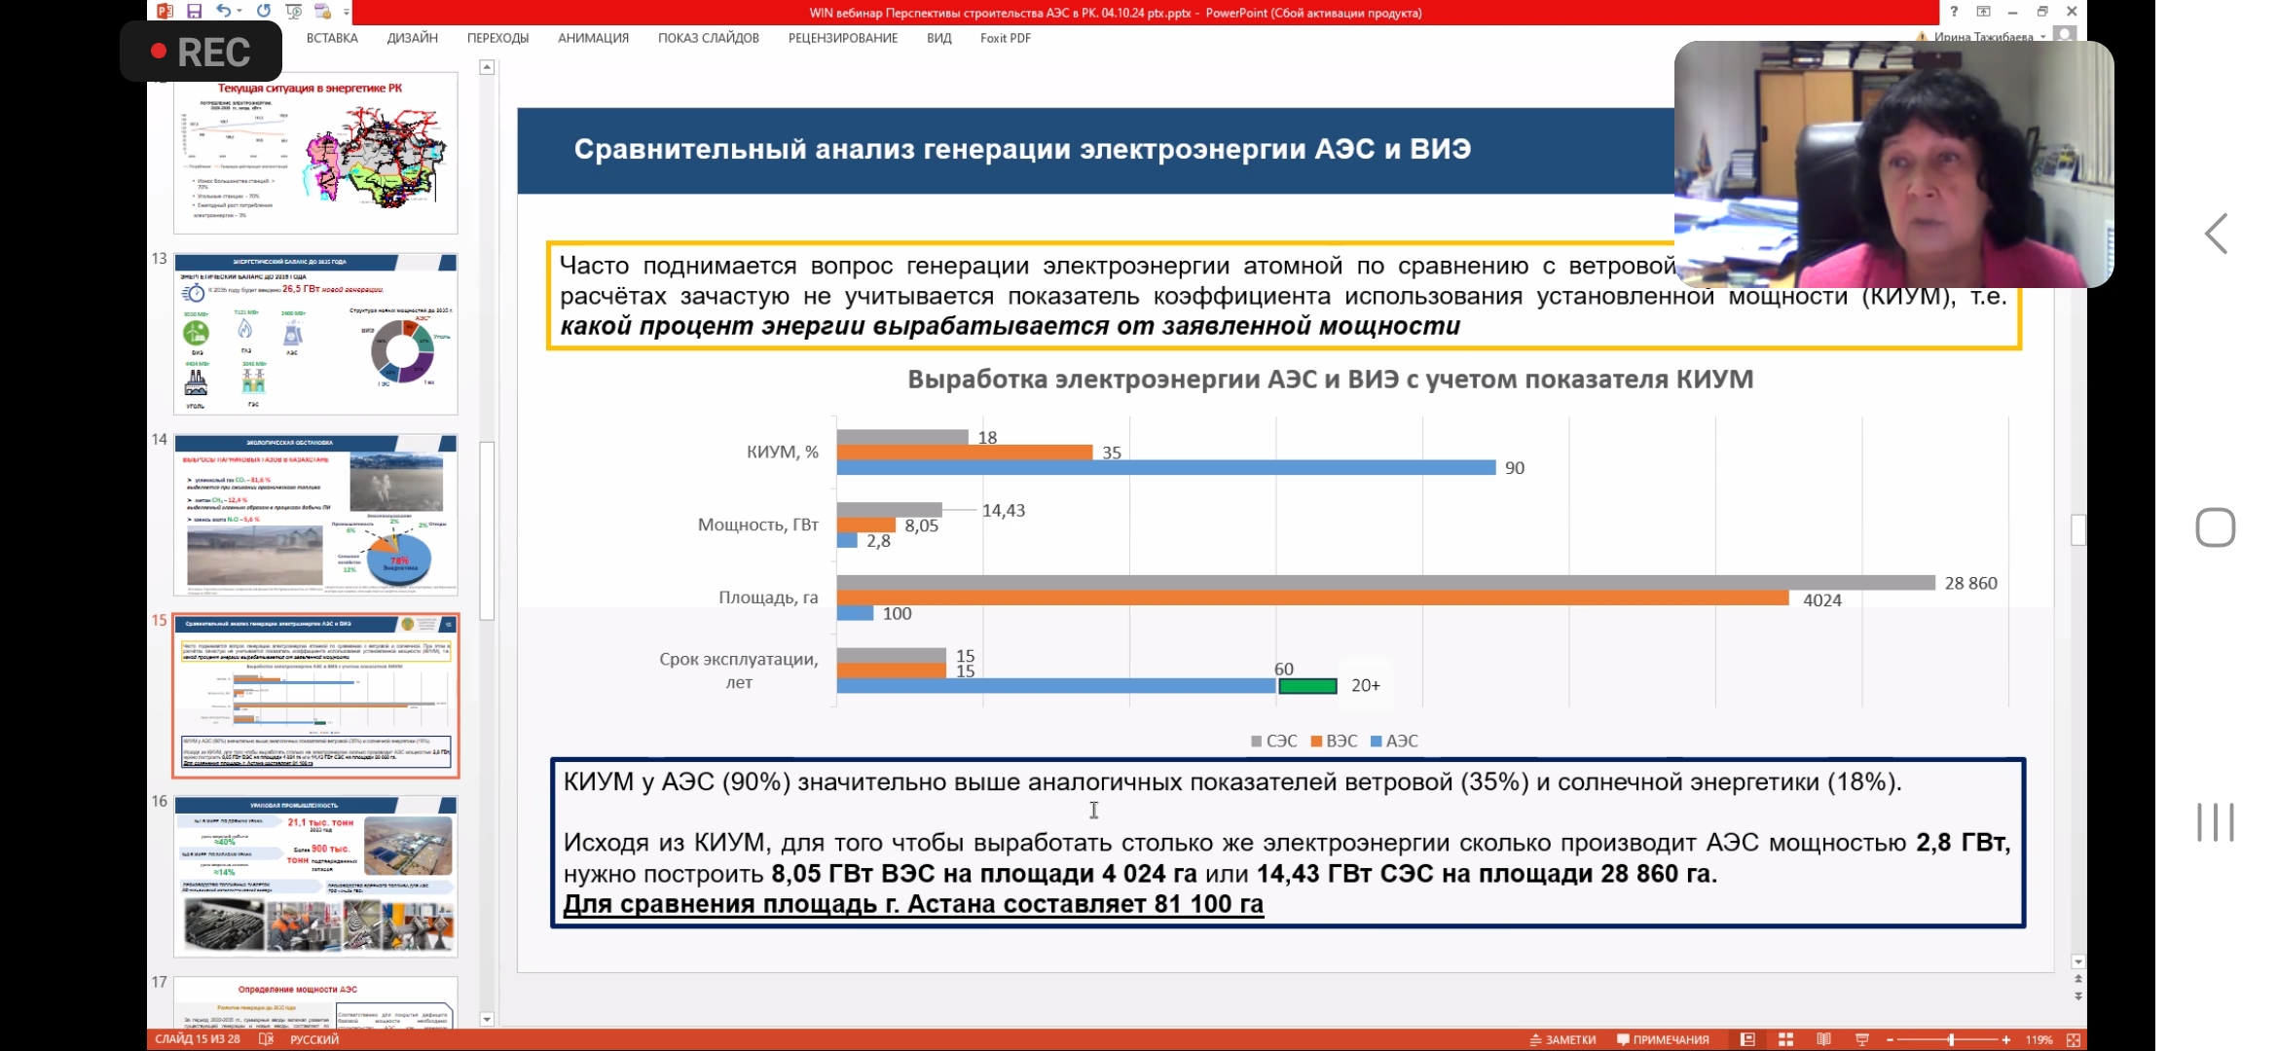2278x1051 pixels.
Task: Open the ВСТАВКА ribbon tab
Action: [x=332, y=38]
